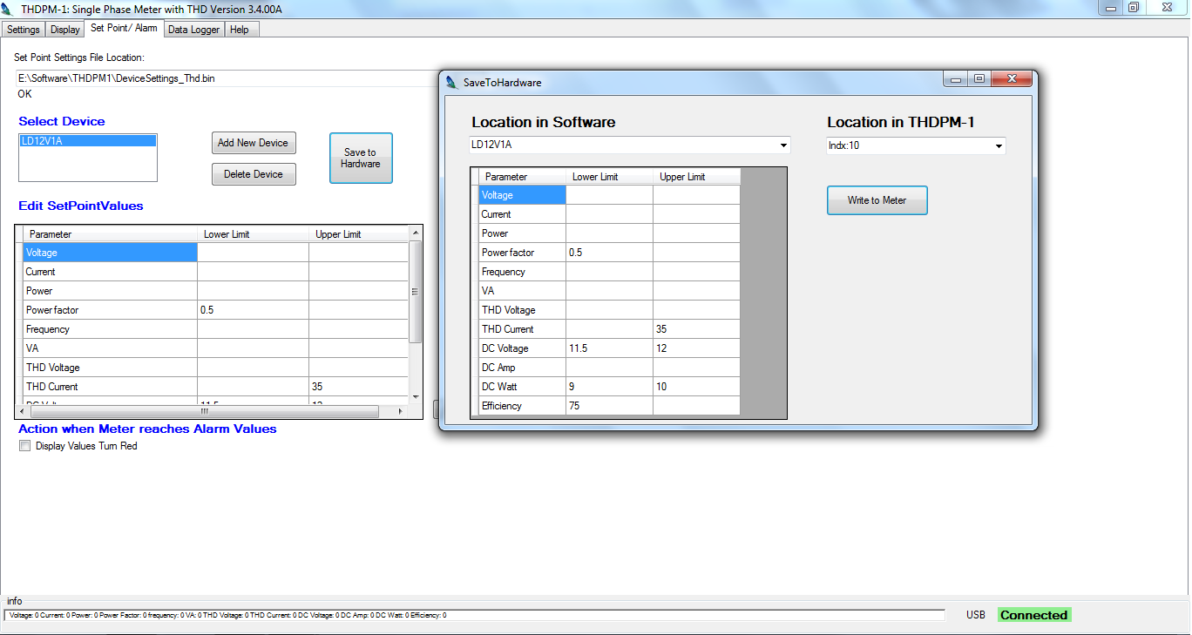
Task: Click the Efficiency lower limit cell in dialog
Action: pyautogui.click(x=609, y=406)
